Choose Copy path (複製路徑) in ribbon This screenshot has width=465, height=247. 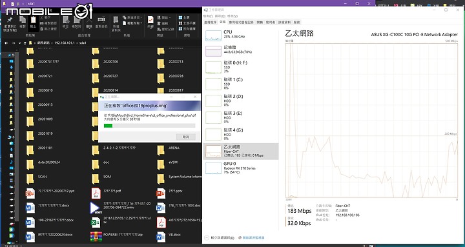pos(48,23)
